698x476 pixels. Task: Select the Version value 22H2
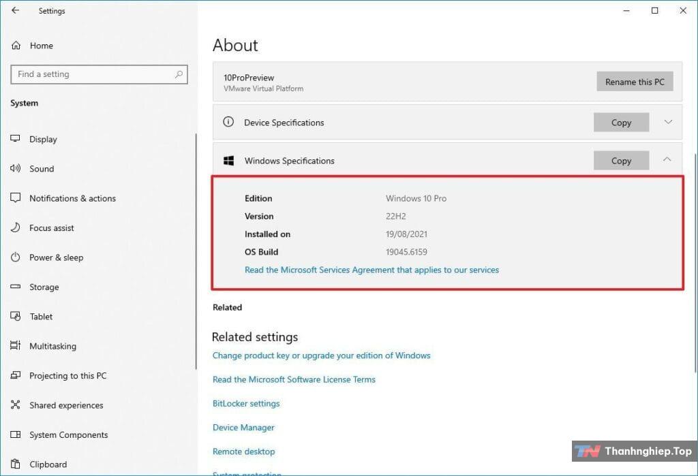[396, 216]
